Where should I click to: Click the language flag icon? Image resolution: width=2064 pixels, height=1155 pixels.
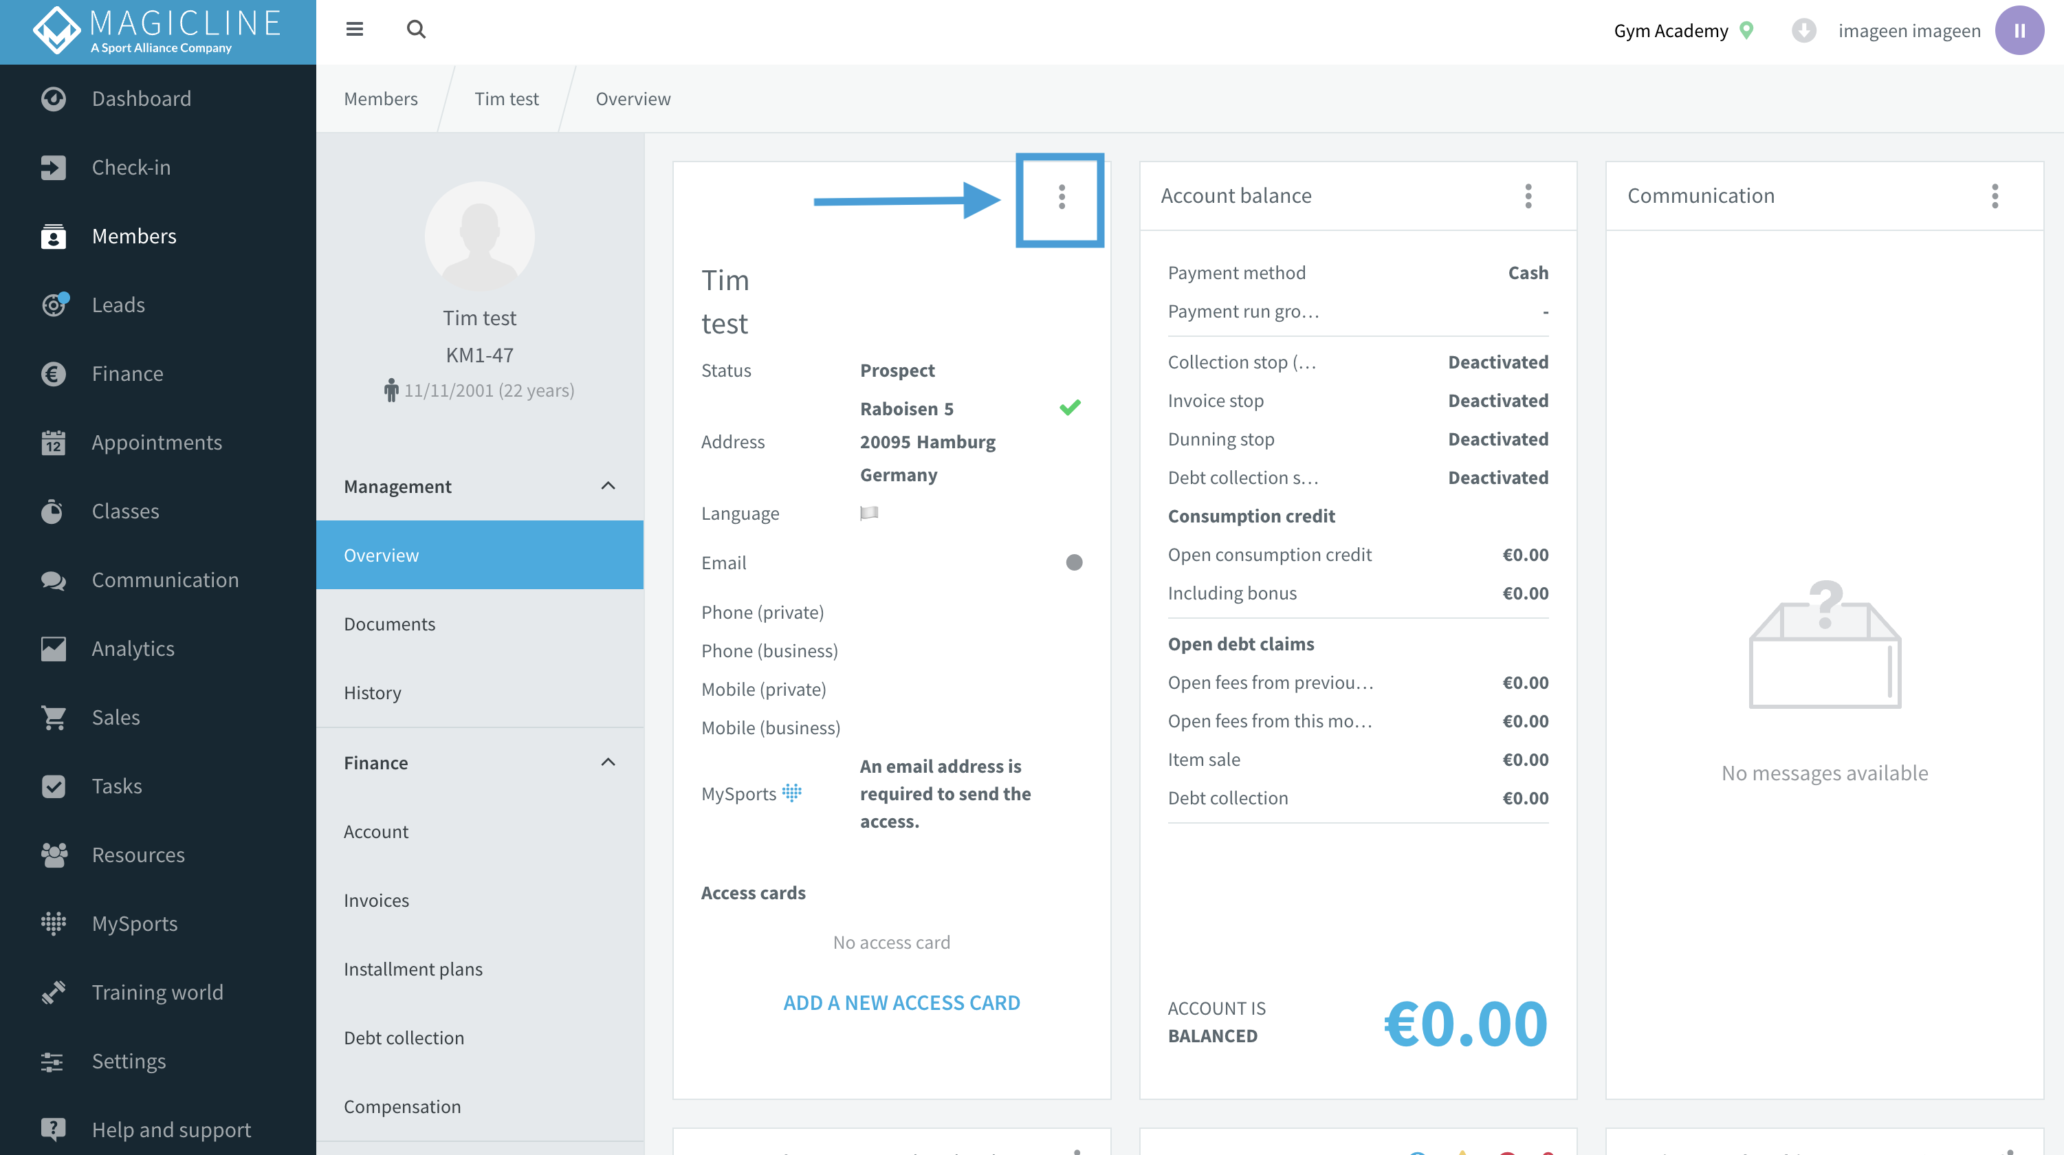point(869,513)
